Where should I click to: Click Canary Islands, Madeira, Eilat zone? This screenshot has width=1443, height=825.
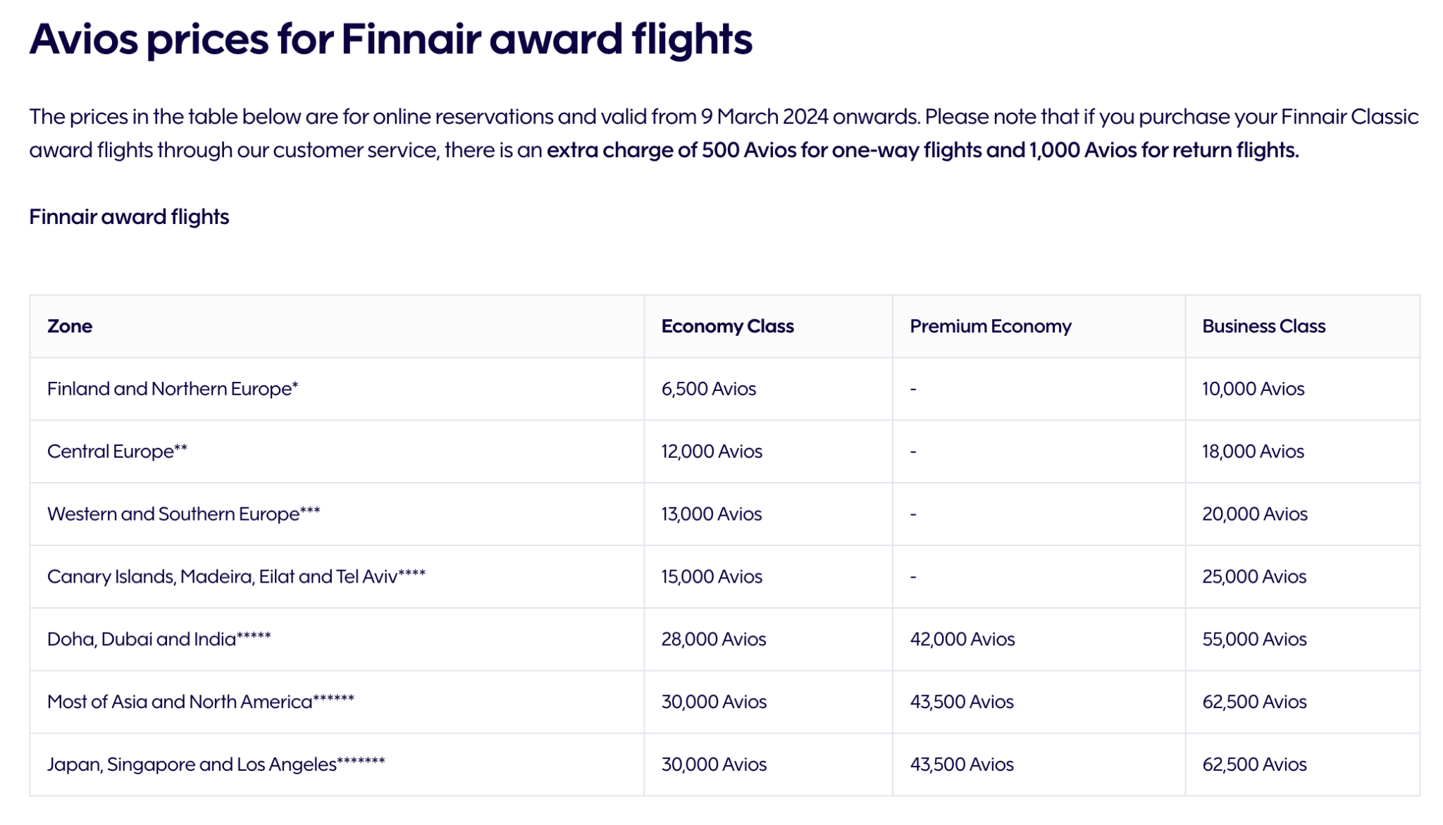(x=236, y=577)
